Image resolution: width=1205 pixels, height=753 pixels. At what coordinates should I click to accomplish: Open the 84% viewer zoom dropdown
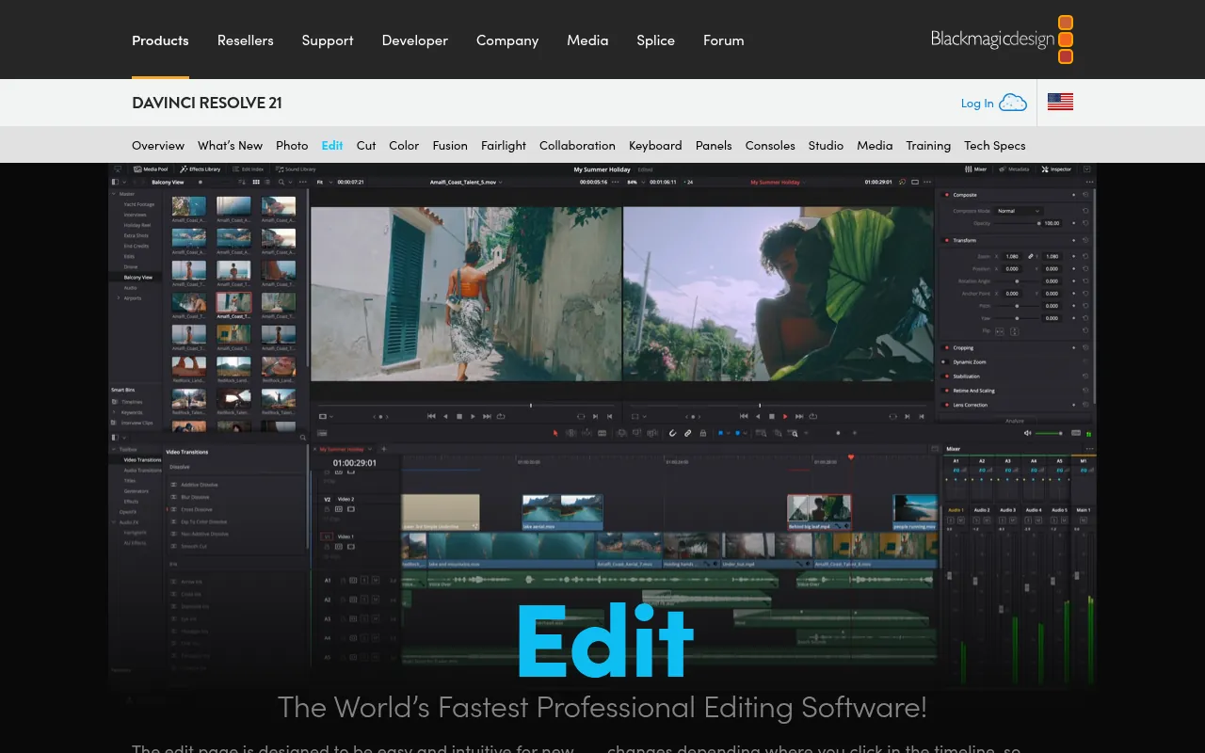(x=633, y=182)
